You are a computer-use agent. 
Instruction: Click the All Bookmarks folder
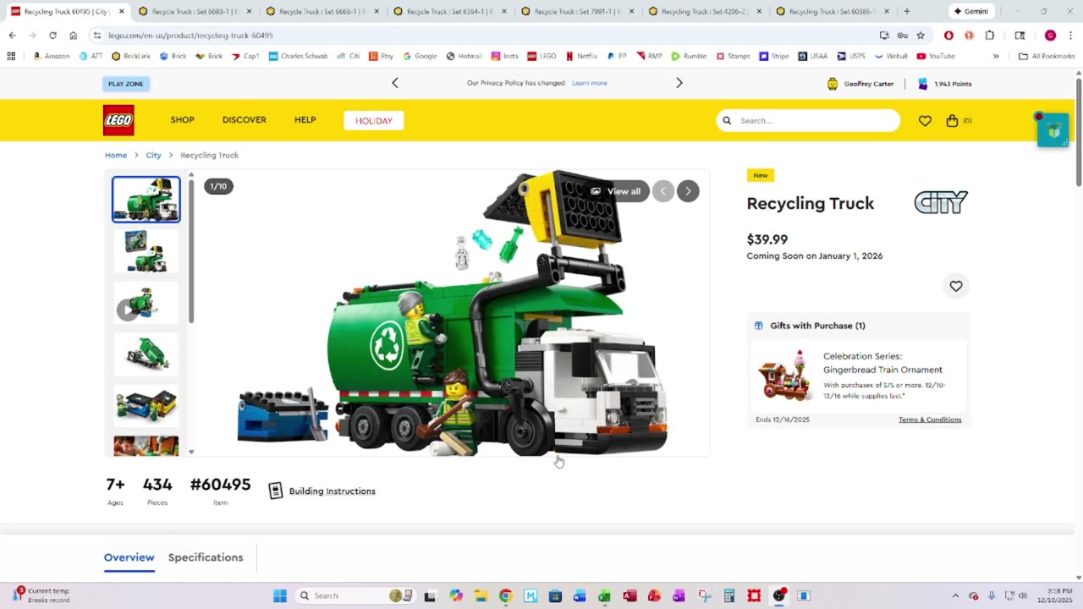pos(1047,56)
